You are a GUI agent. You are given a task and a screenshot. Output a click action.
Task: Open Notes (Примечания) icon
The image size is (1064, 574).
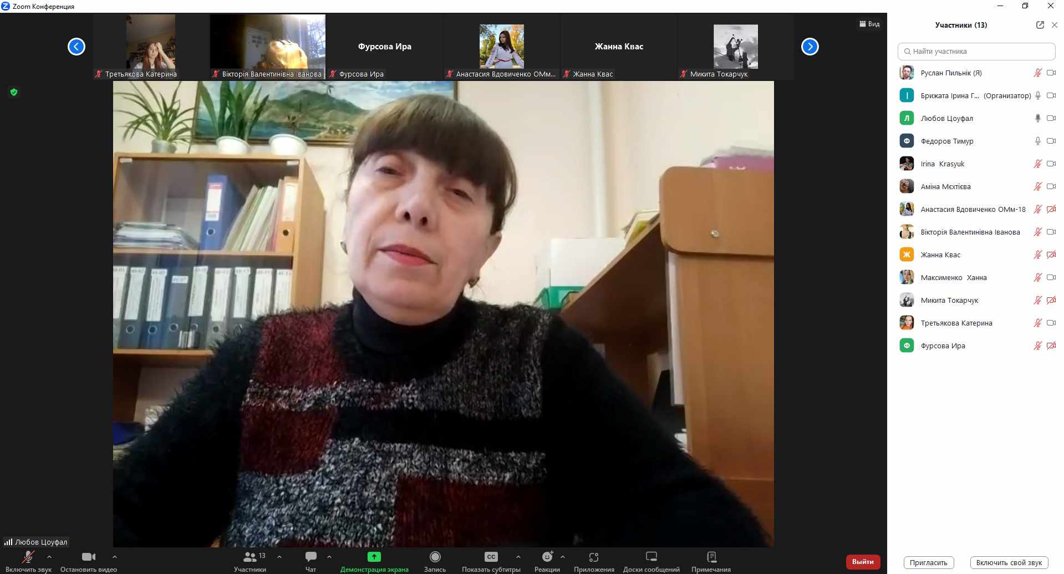[711, 557]
